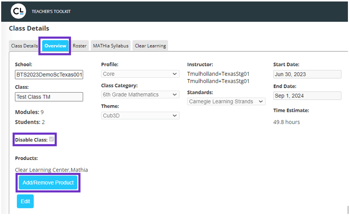
Task: Click the Students: 2 count text
Action: (x=30, y=122)
